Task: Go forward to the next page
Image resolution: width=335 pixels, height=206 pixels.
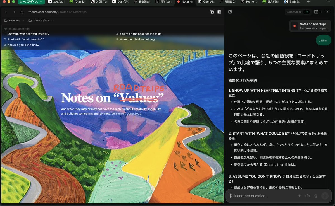Action: [14, 12]
